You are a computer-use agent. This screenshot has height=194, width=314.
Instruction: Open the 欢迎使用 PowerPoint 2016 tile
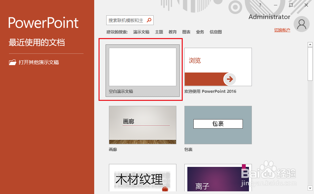[x=218, y=67]
